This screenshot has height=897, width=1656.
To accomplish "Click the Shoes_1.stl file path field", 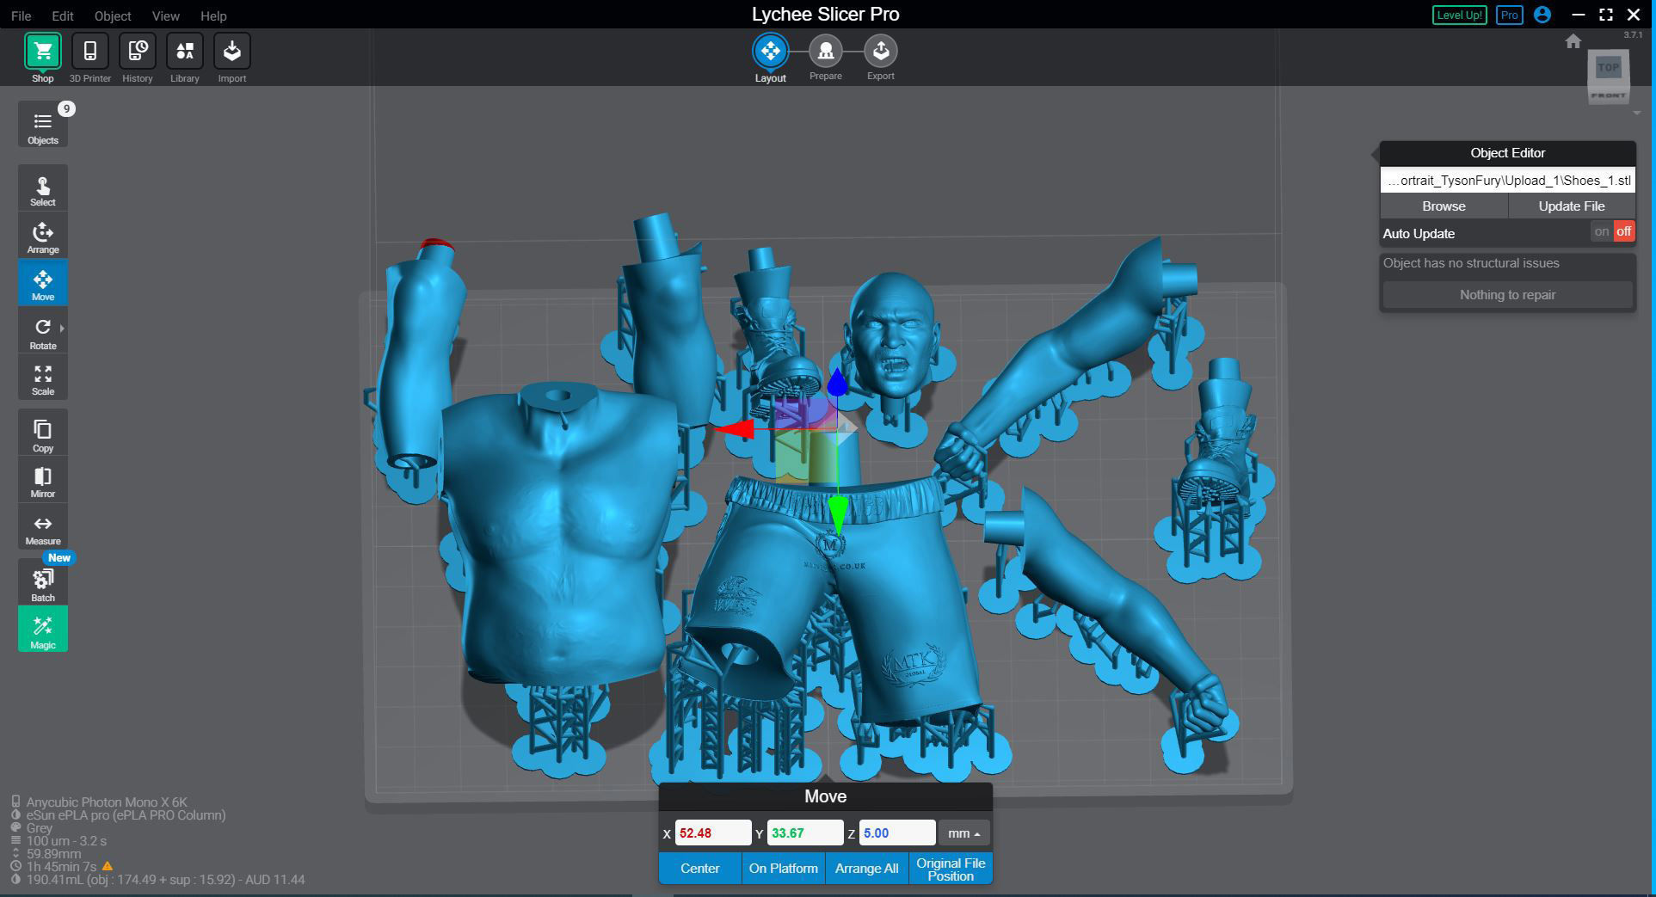I will pos(1507,181).
